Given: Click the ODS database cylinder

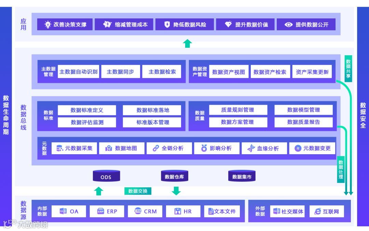Looking at the screenshot, I should tap(106, 176).
